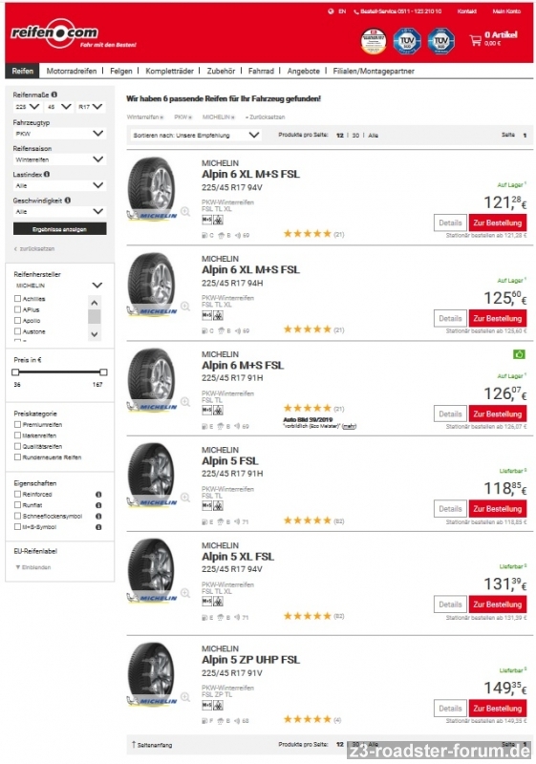536x764 pixels.
Task: Check the Premiumreifen checkbox
Action: pyautogui.click(x=17, y=424)
